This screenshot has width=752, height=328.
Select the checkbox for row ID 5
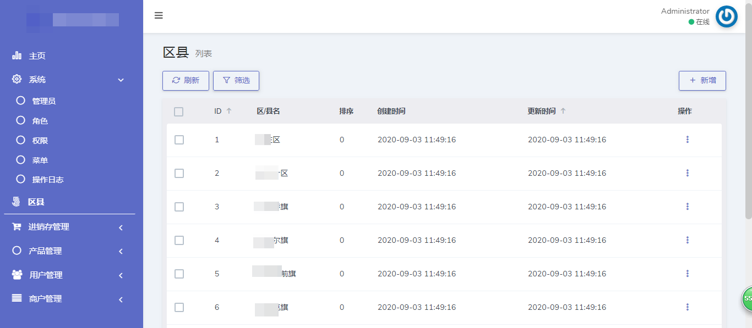point(179,274)
